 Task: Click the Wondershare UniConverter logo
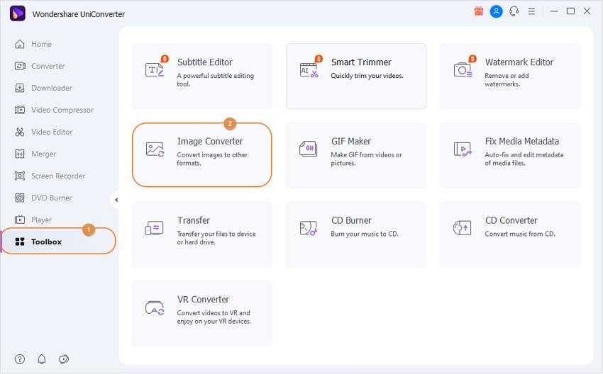tap(18, 13)
